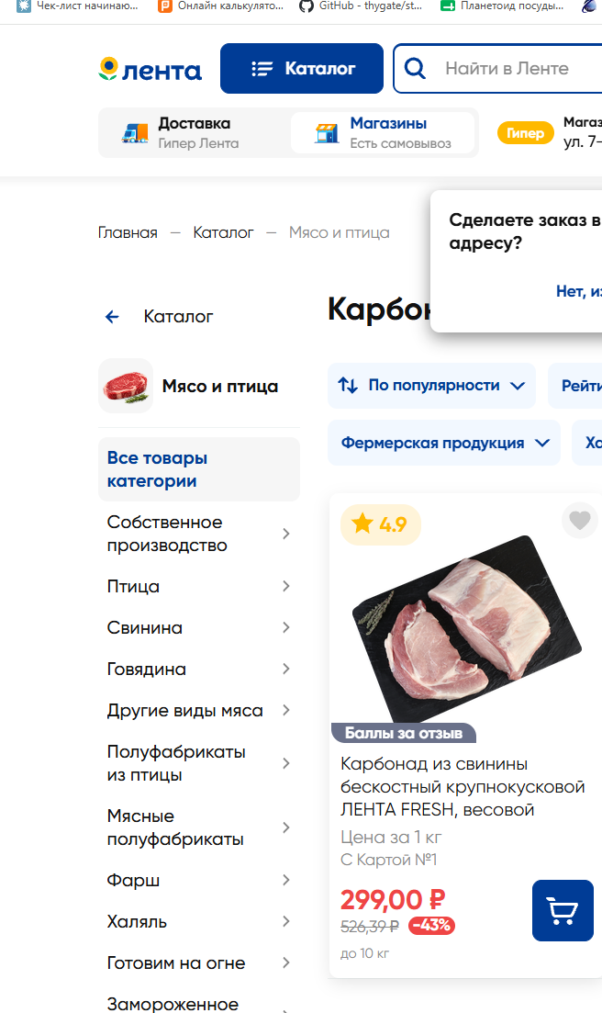Expand the Свинина subcategory

pos(199,628)
